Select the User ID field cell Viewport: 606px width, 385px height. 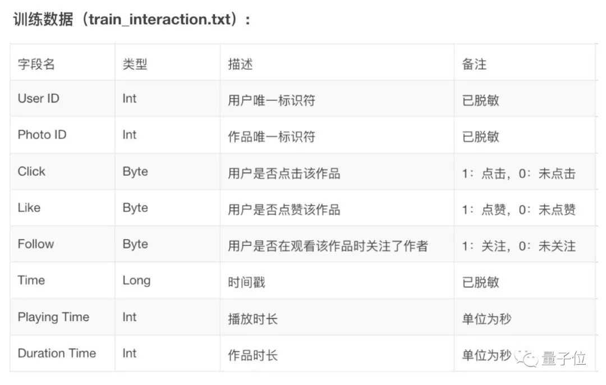point(39,99)
